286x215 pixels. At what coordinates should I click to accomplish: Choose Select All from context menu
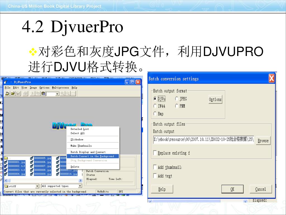click(x=93, y=133)
